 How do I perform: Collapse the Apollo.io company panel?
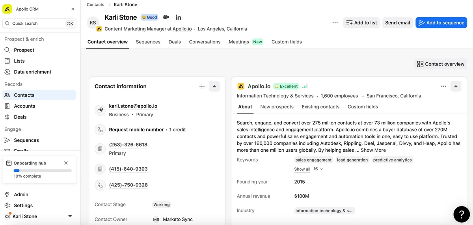[x=456, y=86]
